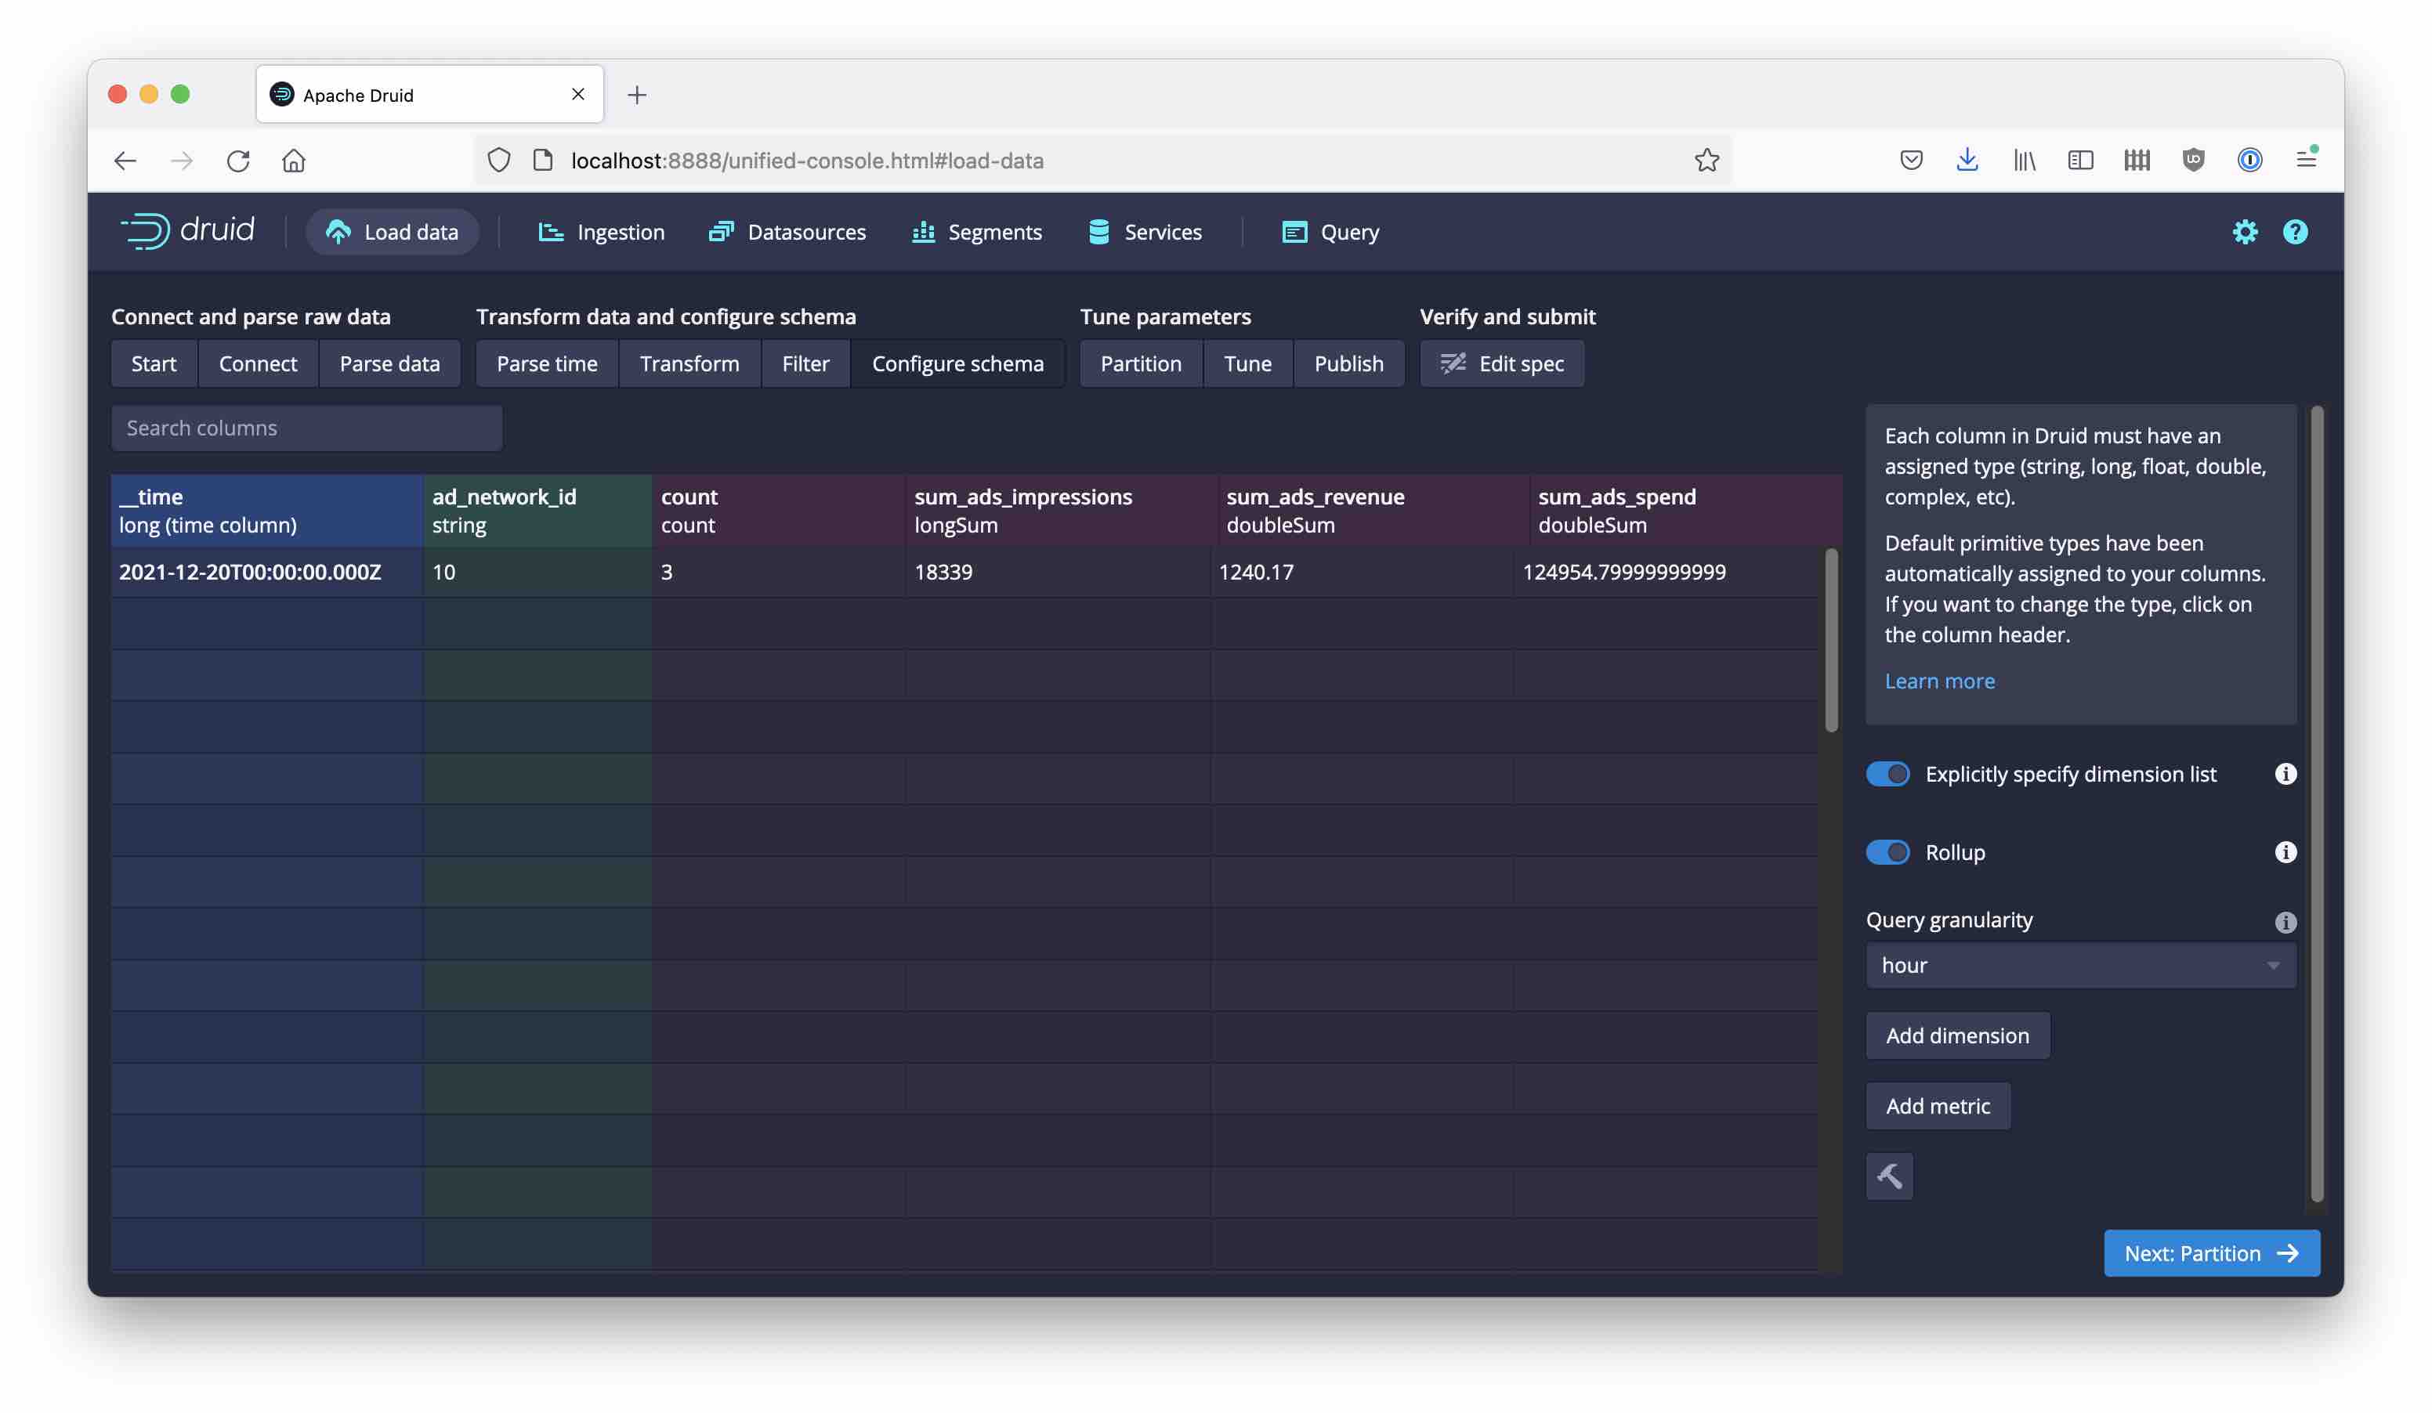
Task: Open the Datasources panel icon
Action: (720, 232)
